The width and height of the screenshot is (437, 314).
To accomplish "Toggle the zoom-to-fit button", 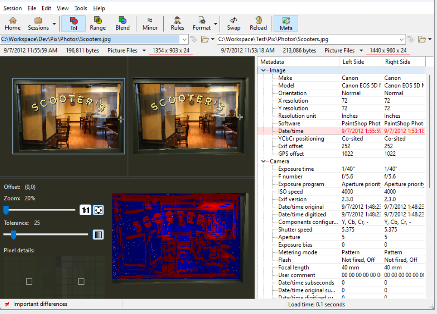I will (x=99, y=210).
